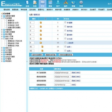Open the 其他 gear icon in top navigation
This screenshot has width=112, height=112.
[81, 2]
